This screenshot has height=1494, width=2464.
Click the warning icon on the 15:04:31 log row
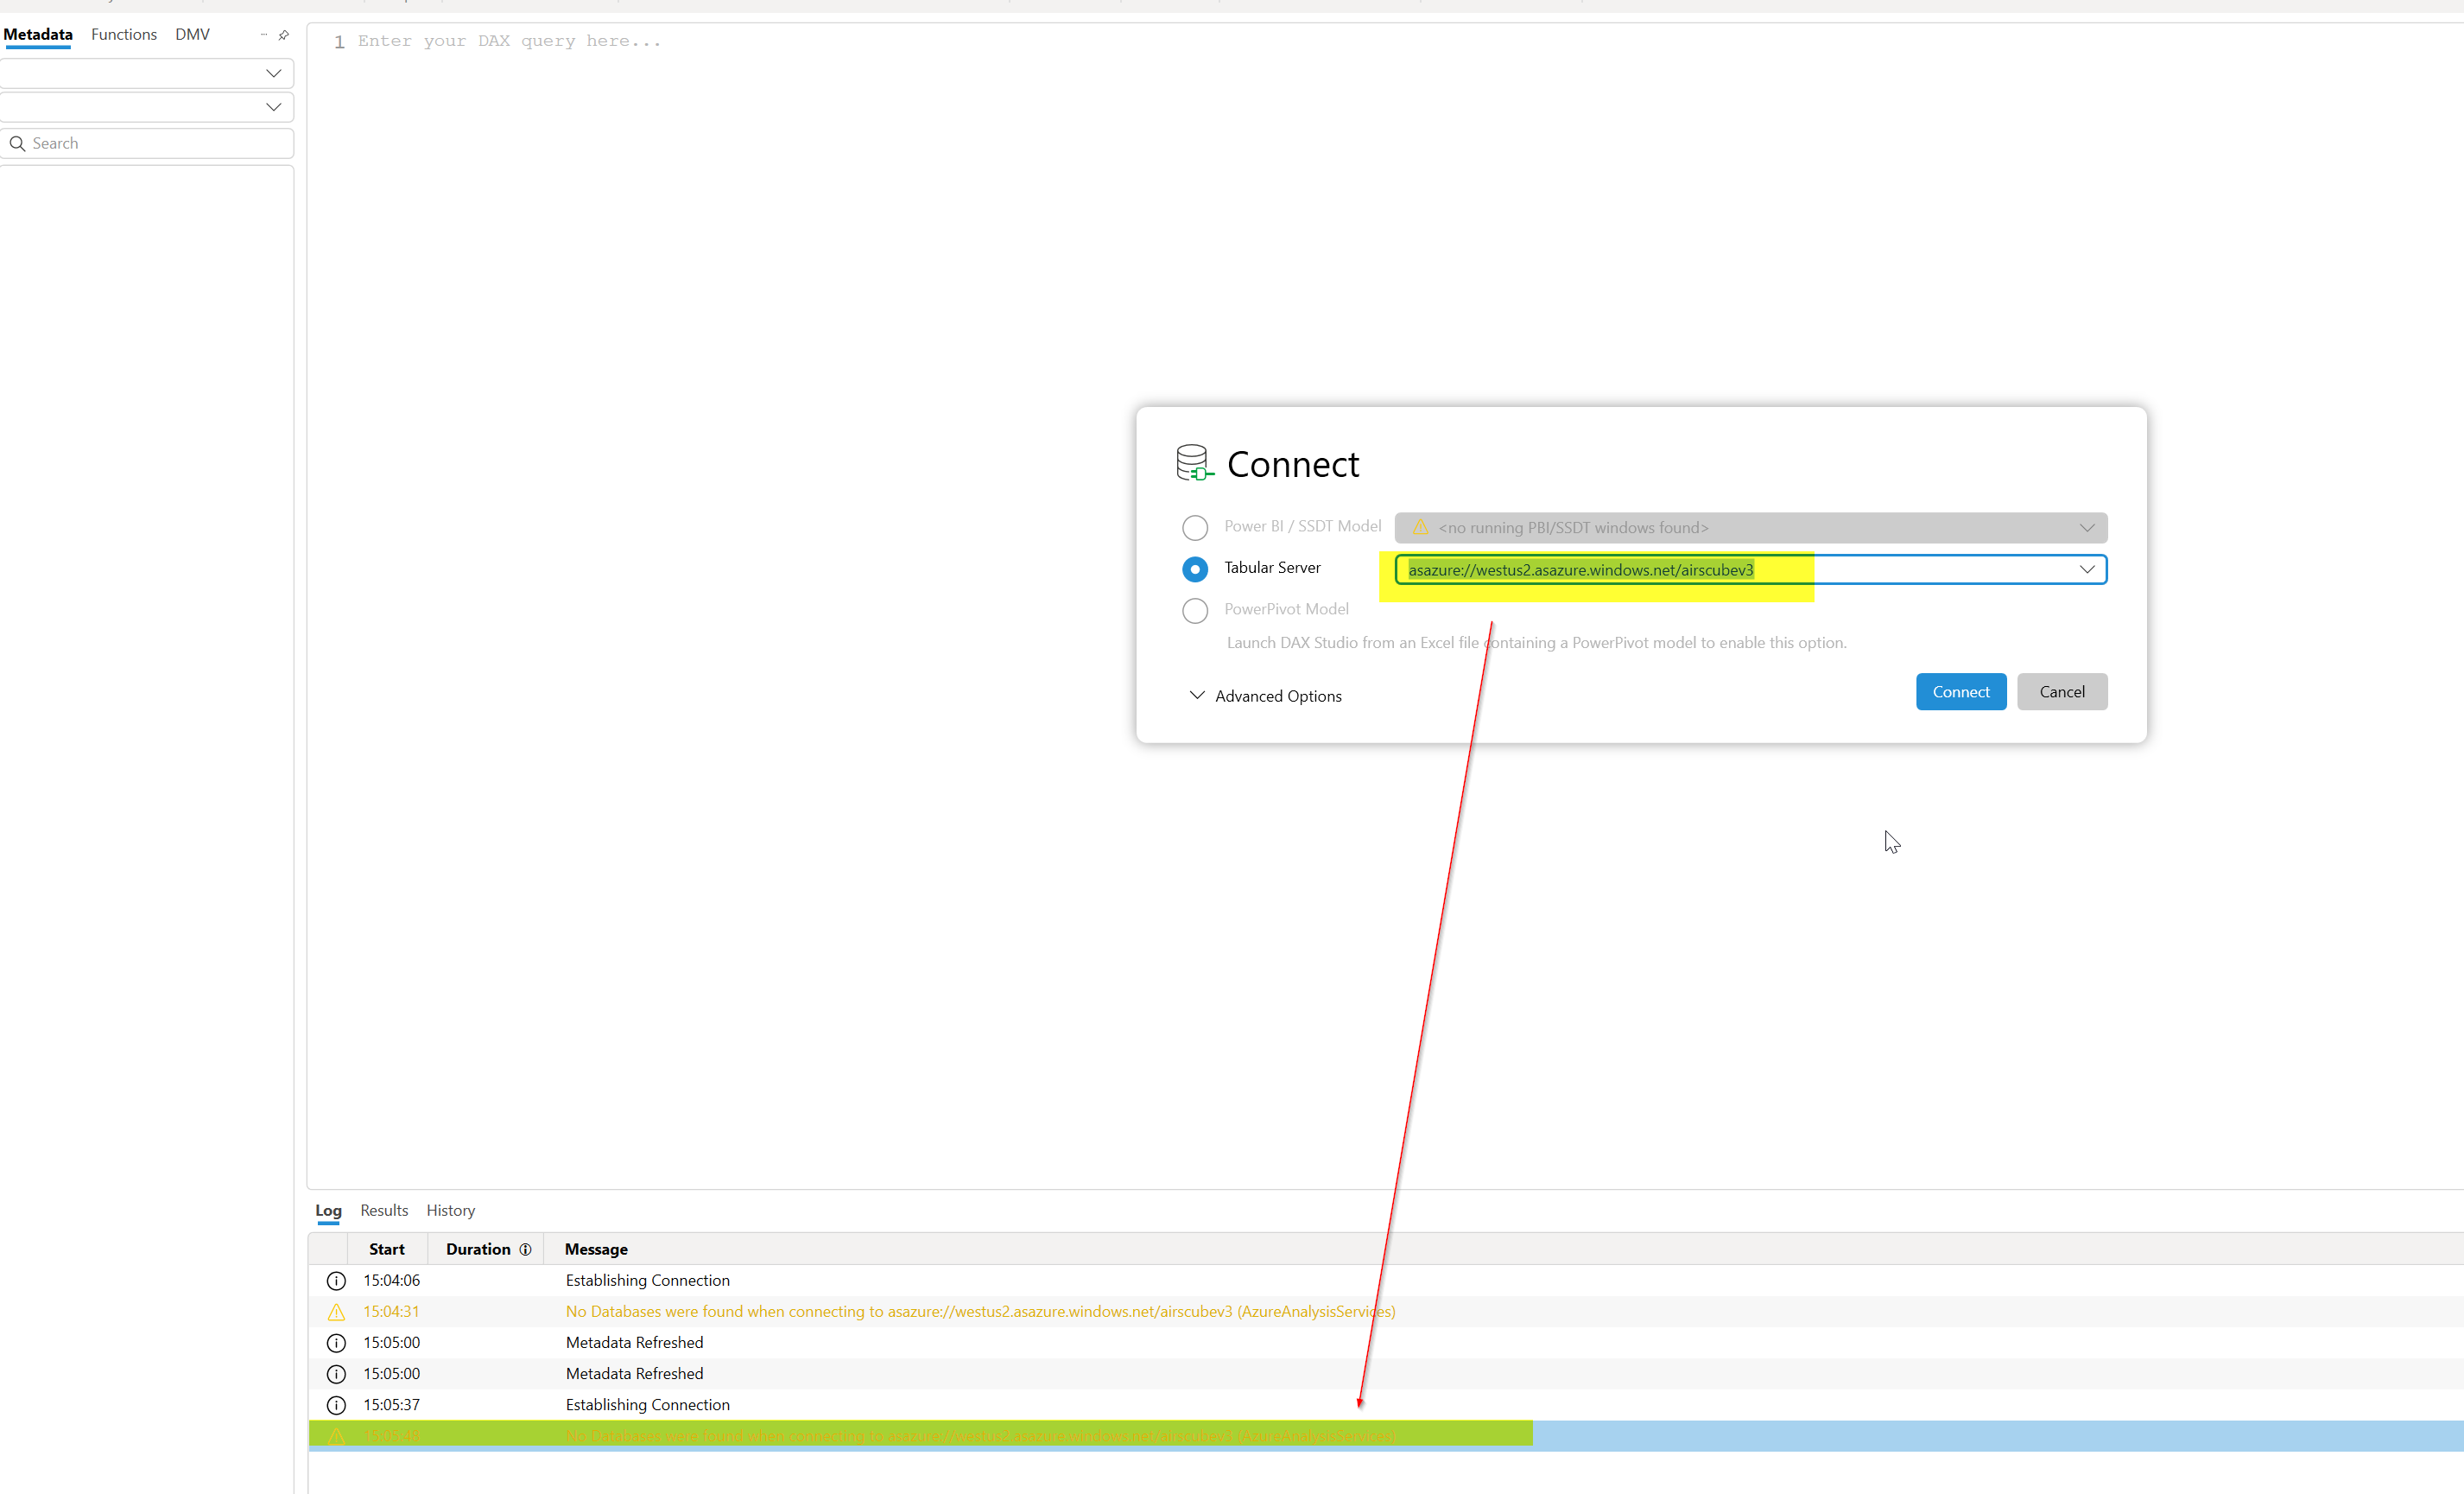pyautogui.click(x=336, y=1311)
